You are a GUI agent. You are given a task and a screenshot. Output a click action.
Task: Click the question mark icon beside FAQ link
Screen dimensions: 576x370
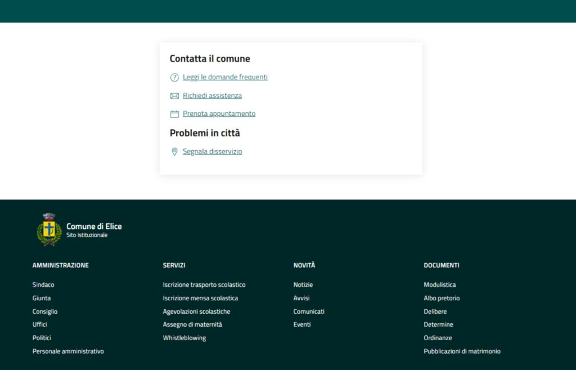click(x=174, y=78)
